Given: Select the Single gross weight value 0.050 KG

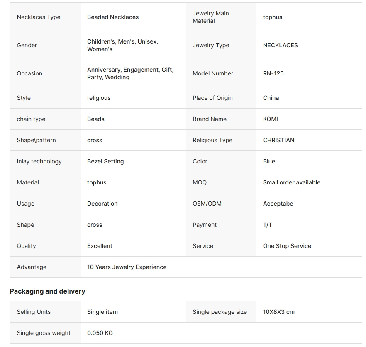Looking at the screenshot, I should 100,333.
